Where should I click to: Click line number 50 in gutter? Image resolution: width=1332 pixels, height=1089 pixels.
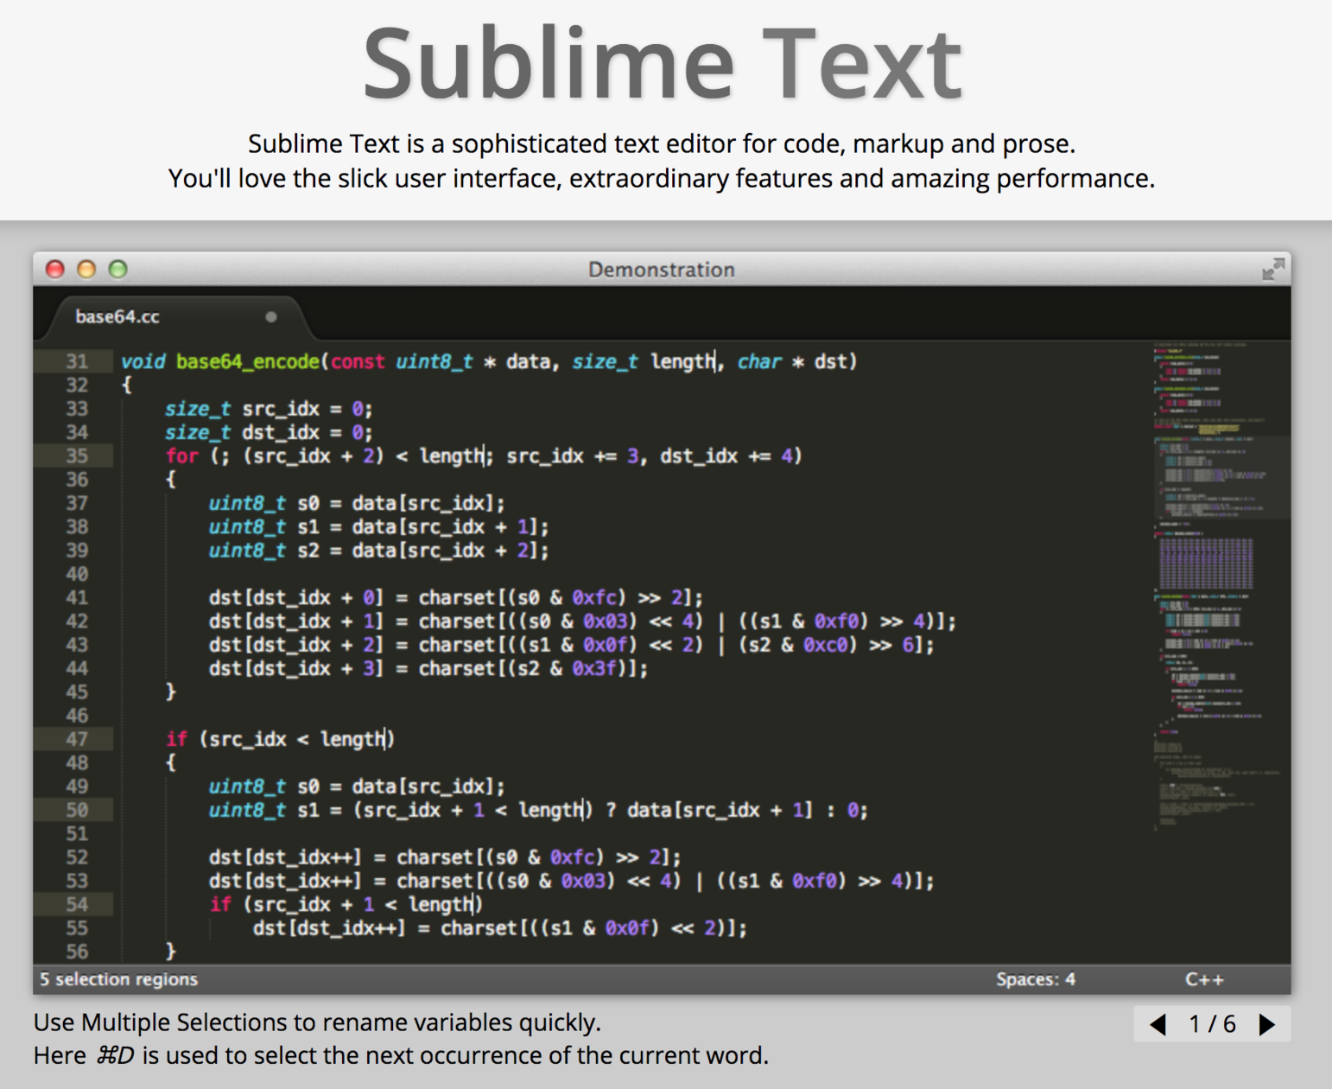(x=78, y=810)
